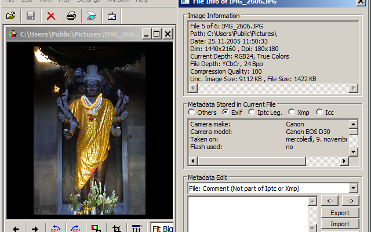Open the Metadata Edit field dropdown
The height and width of the screenshot is (232, 371).
(x=353, y=188)
